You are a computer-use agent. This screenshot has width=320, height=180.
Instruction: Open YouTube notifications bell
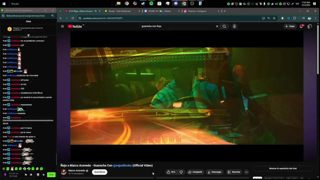coord(301,26)
